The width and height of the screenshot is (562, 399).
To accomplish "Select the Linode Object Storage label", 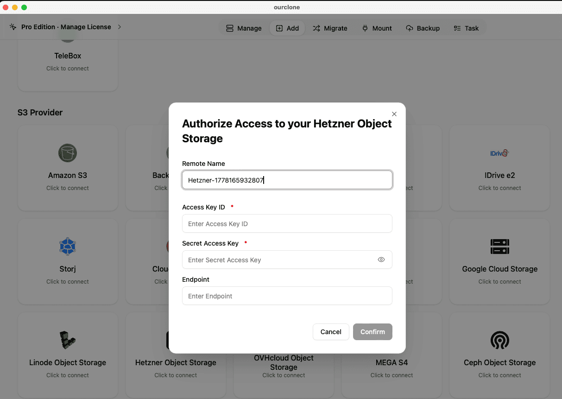I will tap(68, 362).
